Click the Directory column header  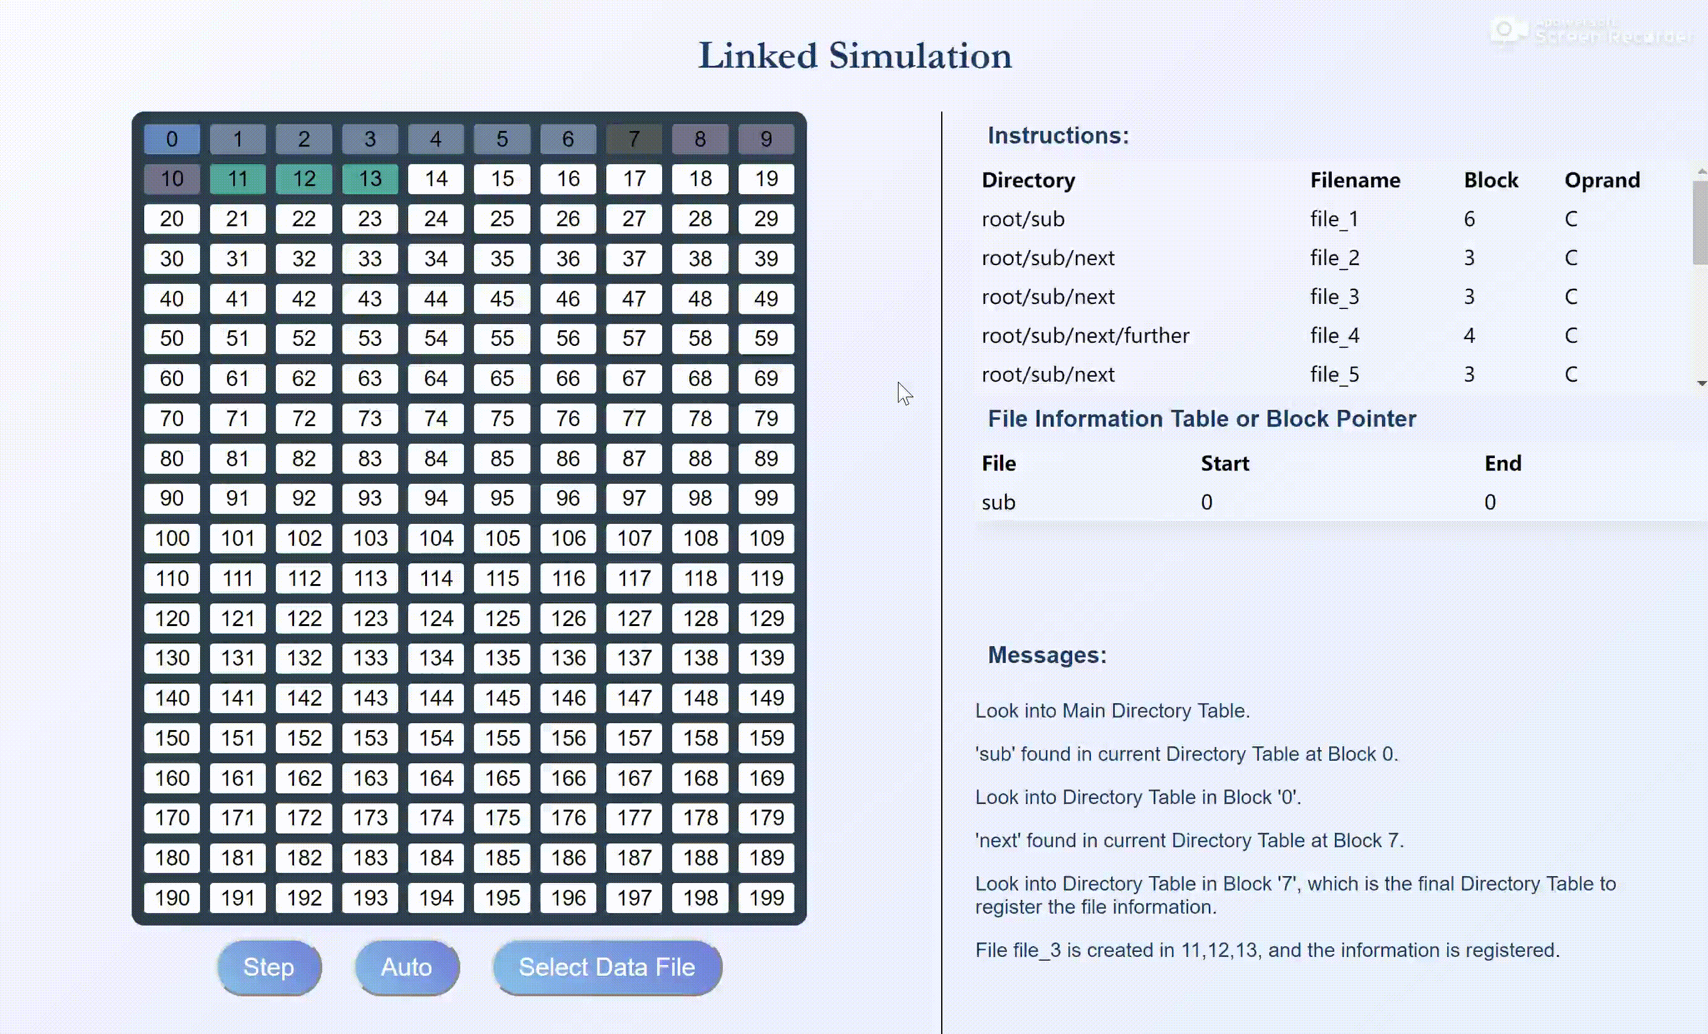(1028, 180)
